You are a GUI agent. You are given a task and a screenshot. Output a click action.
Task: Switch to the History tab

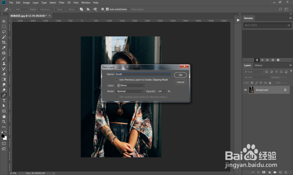coord(258,65)
